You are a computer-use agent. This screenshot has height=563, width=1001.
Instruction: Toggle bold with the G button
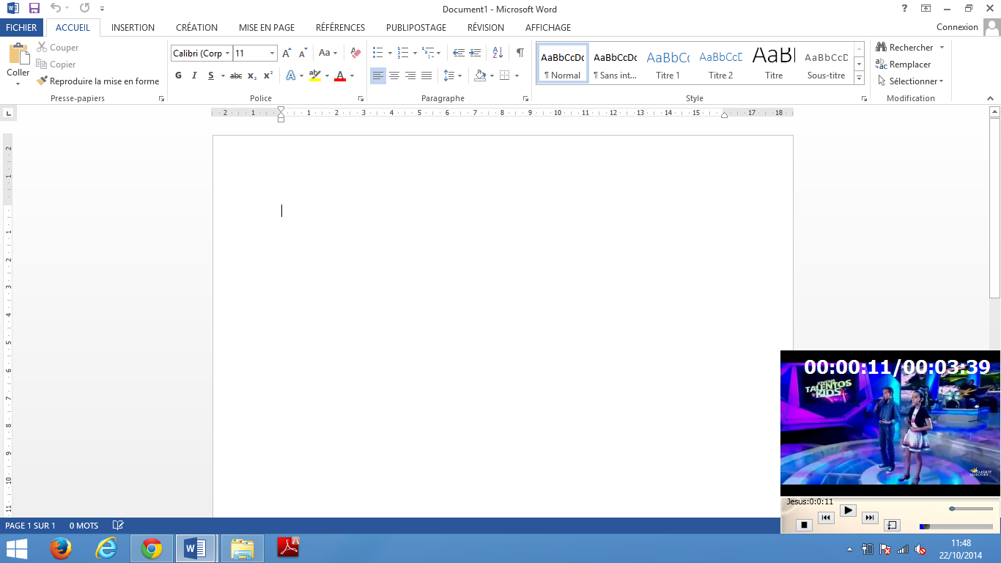pyautogui.click(x=178, y=76)
